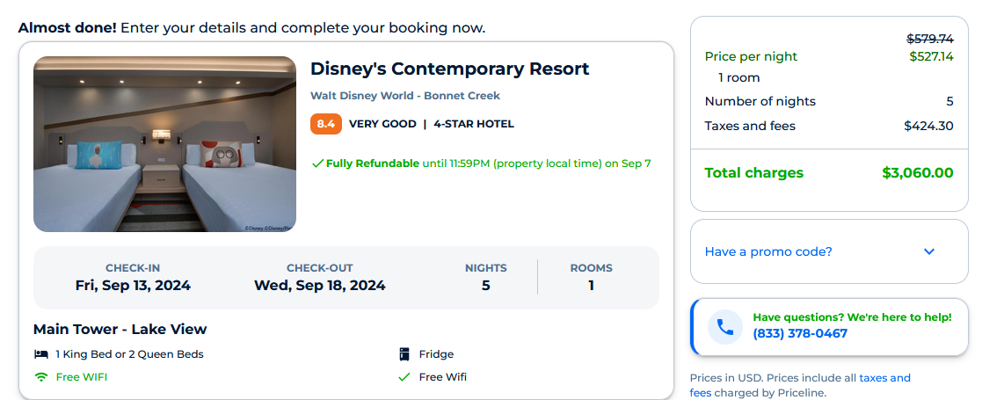The image size is (982, 400).
Task: Open the taxes and fees link
Action: [884, 378]
